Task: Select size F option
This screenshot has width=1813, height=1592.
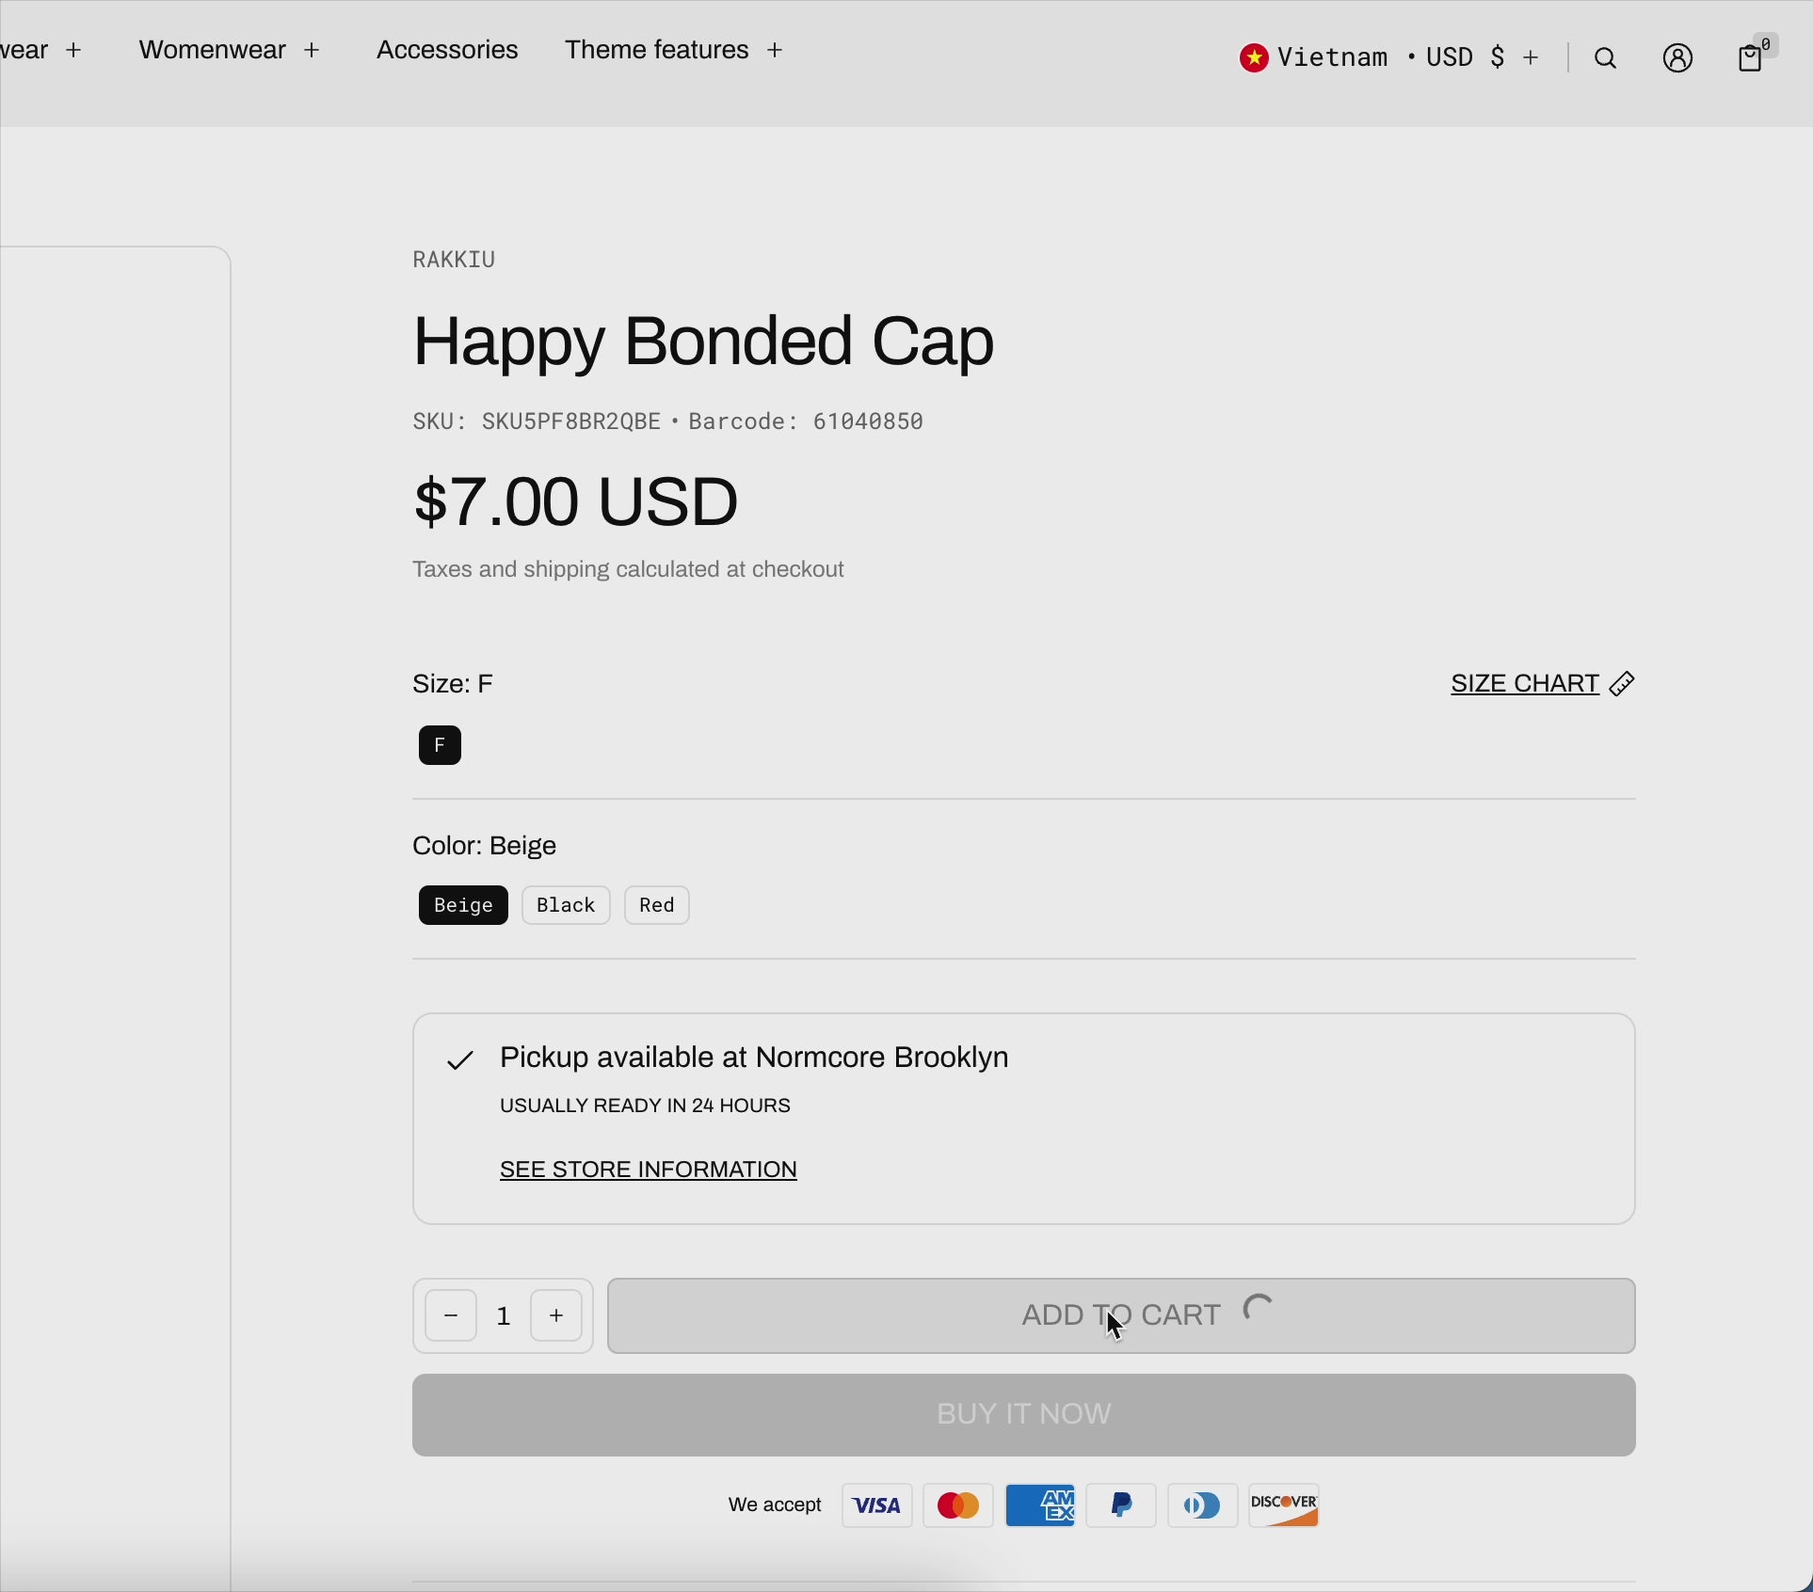Action: (440, 746)
